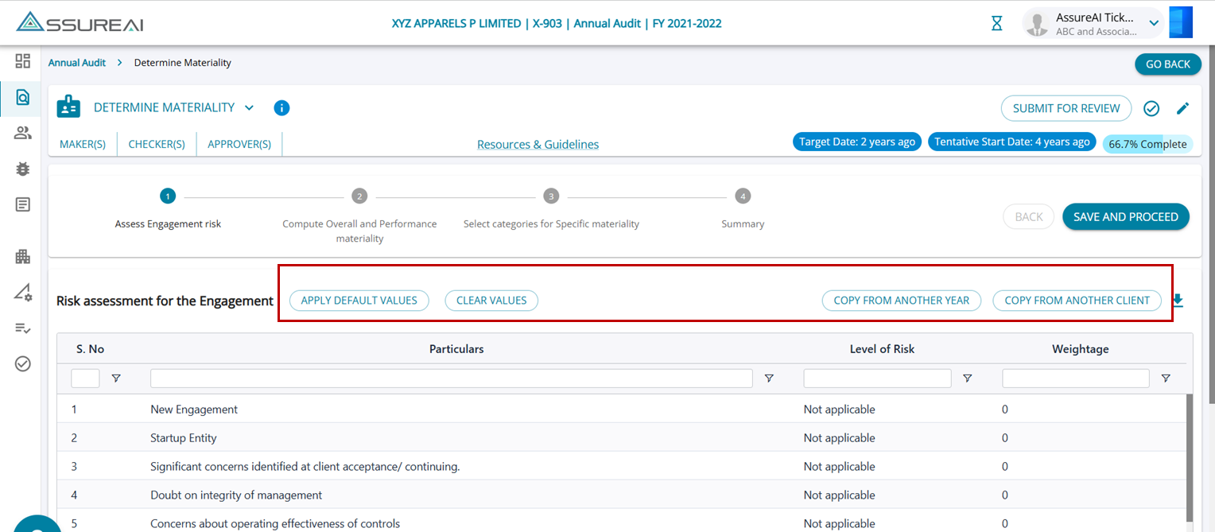This screenshot has width=1215, height=532.
Task: Click the user avatar icon
Action: click(x=1037, y=24)
